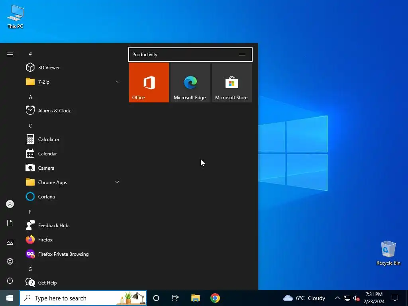The image size is (408, 306).
Task: Open Documents from the Start sidebar
Action: click(x=10, y=223)
